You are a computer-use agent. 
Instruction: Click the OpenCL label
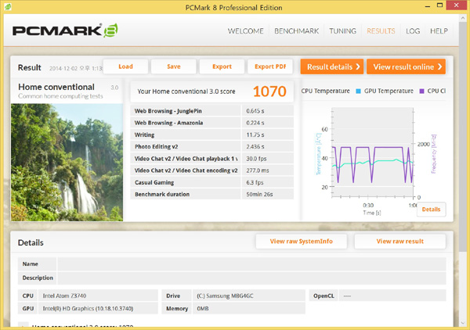(324, 296)
